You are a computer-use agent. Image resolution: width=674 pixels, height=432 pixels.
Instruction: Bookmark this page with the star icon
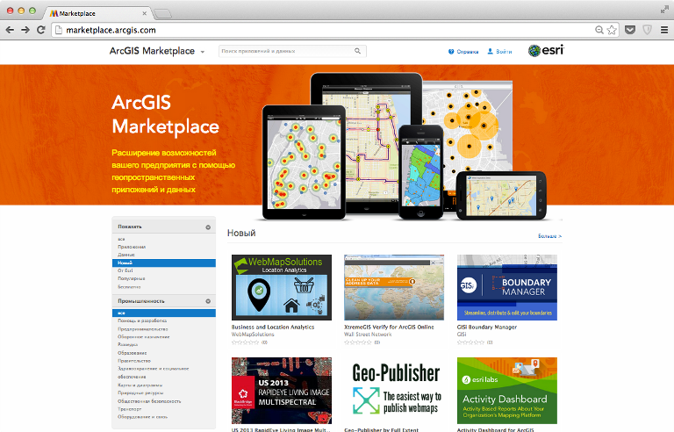(612, 30)
